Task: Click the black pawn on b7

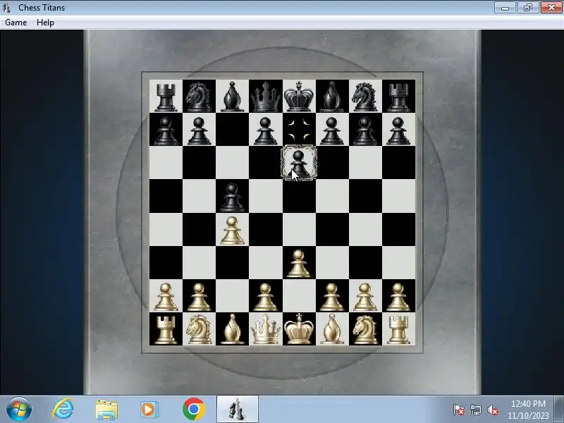Action: click(x=199, y=131)
